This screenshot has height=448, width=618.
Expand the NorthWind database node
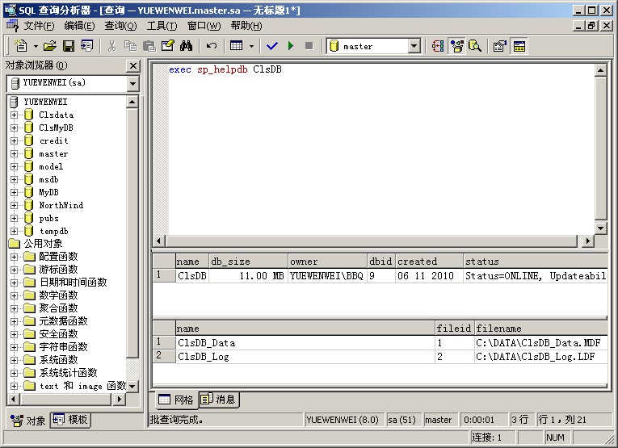click(x=15, y=206)
